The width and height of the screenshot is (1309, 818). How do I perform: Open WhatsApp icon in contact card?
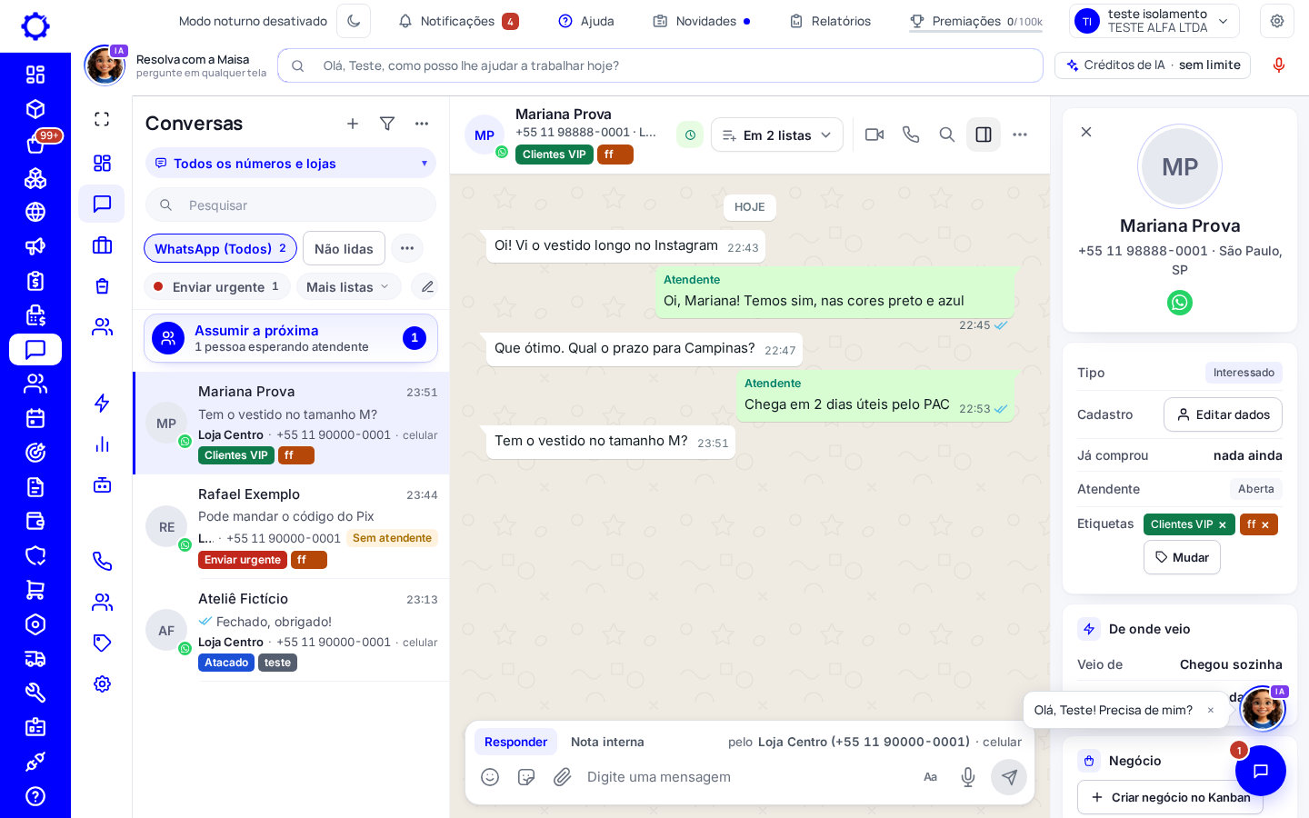[x=1180, y=303]
